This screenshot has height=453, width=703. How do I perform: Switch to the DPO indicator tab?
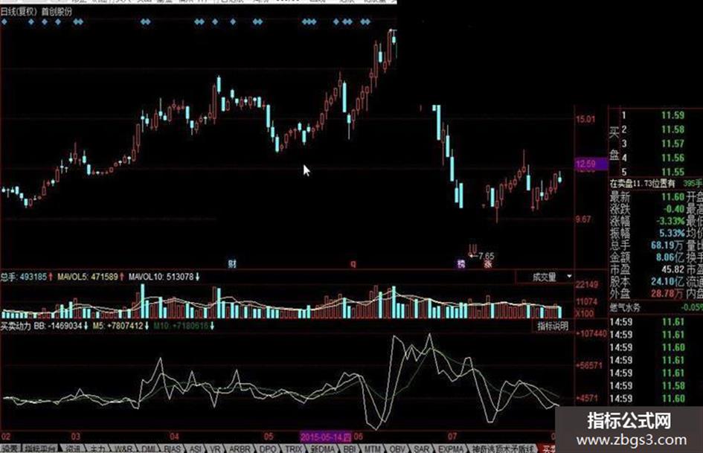[268, 449]
